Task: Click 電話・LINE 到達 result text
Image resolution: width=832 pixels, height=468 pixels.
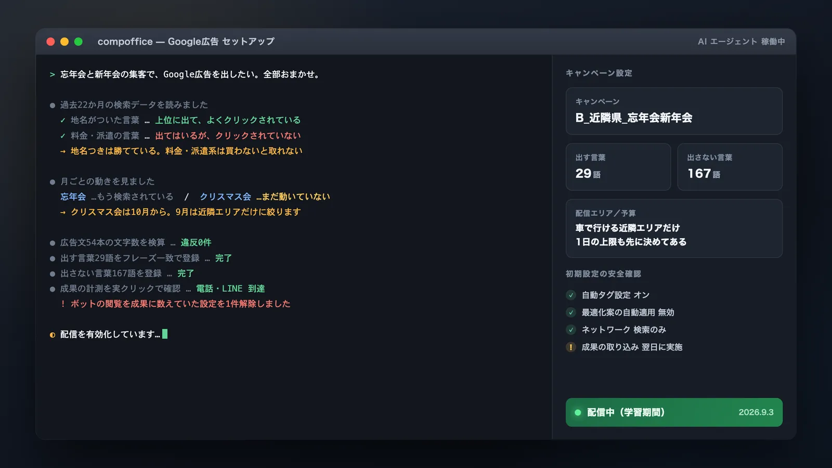Action: coord(230,289)
